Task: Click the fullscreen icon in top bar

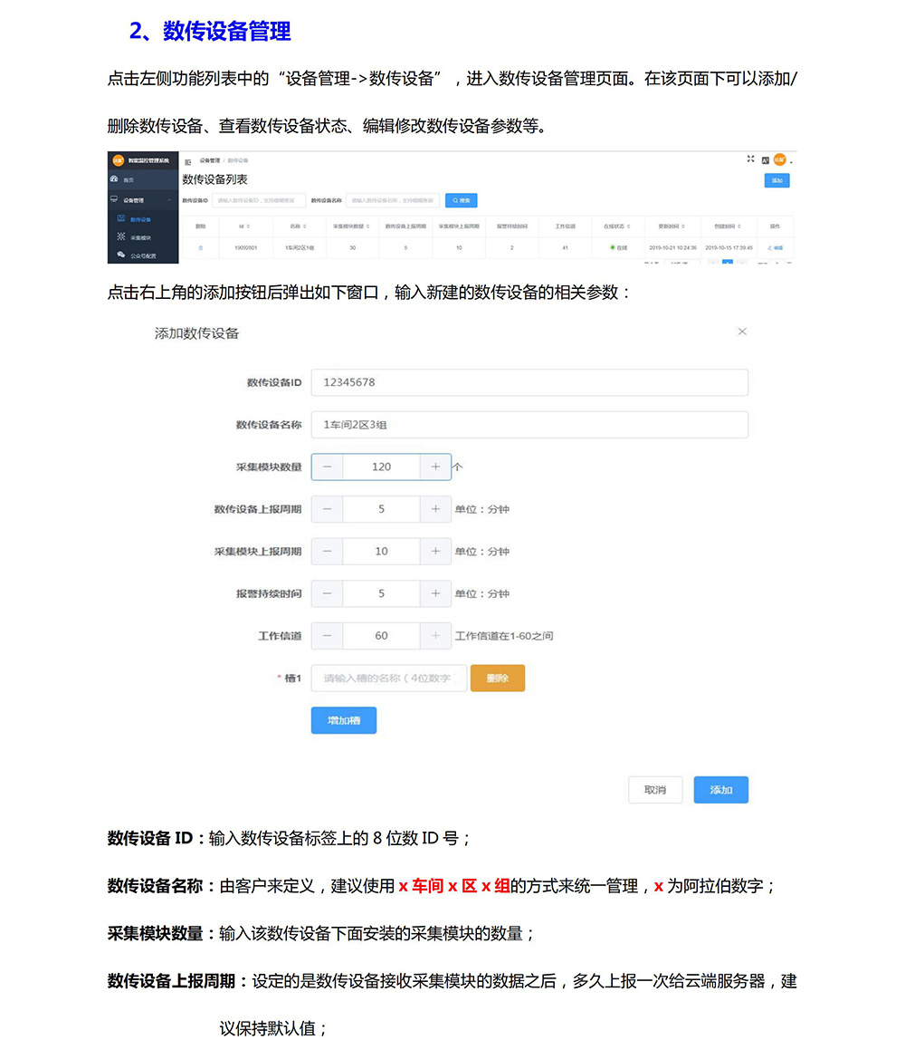Action: (750, 159)
